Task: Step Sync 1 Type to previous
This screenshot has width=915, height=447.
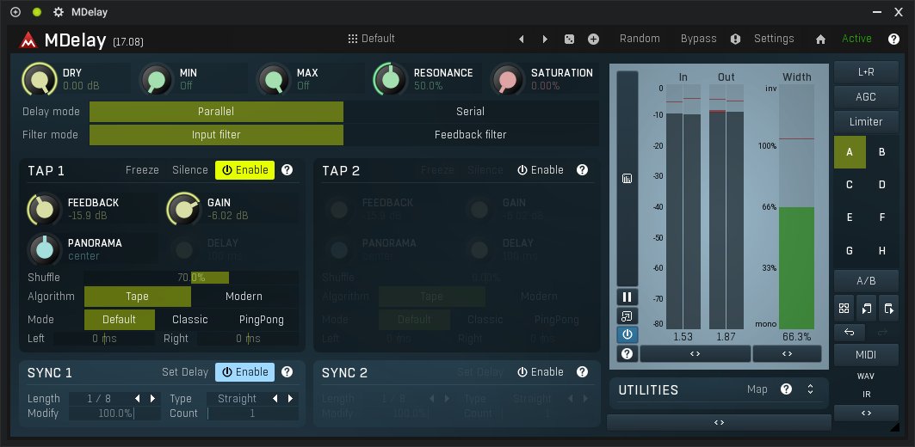Action: click(275, 399)
